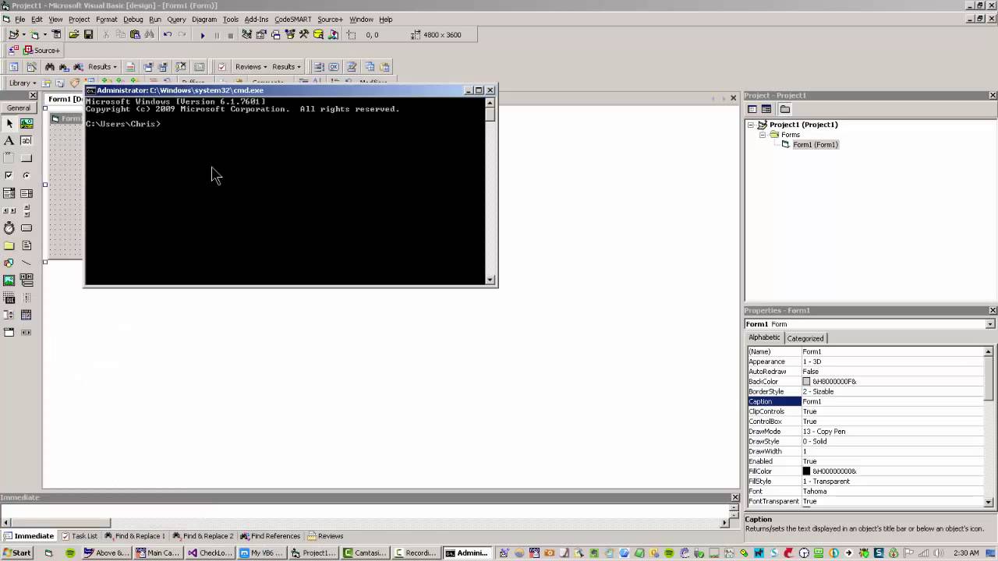Open the Add Project dropdown arrow

coord(24,35)
